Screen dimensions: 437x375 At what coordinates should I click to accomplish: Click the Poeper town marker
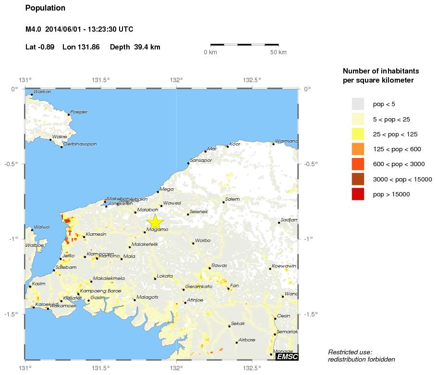click(x=69, y=115)
